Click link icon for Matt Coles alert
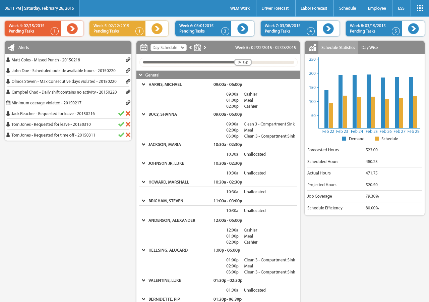This screenshot has width=429, height=302. pyautogui.click(x=128, y=60)
